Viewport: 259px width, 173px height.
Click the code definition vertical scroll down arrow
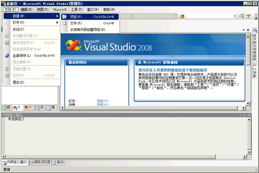[x=249, y=152]
